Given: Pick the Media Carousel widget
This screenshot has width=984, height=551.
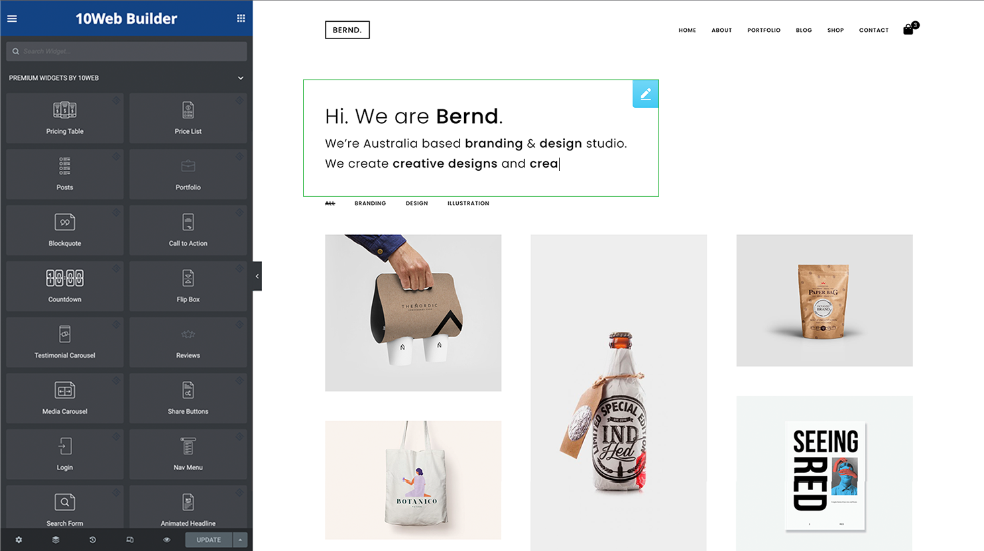Looking at the screenshot, I should pos(65,398).
